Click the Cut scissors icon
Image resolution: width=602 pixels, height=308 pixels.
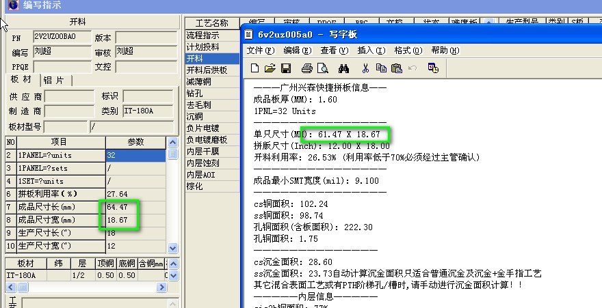[x=365, y=68]
